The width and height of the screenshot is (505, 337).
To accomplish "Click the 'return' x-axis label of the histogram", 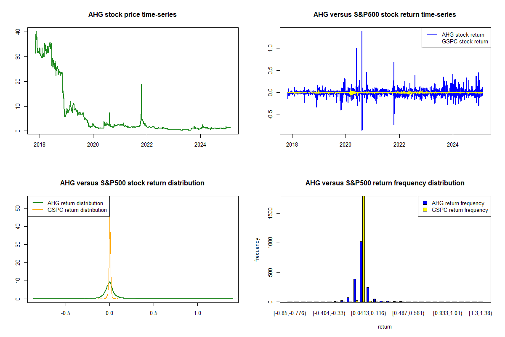I will point(385,326).
